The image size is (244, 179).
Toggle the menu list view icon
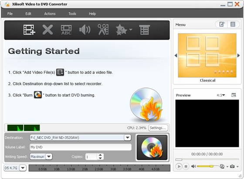(233, 24)
